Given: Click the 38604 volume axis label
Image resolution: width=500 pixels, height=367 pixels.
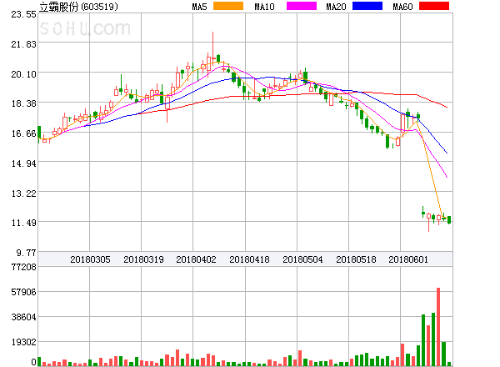Looking at the screenshot, I should click(x=23, y=317).
